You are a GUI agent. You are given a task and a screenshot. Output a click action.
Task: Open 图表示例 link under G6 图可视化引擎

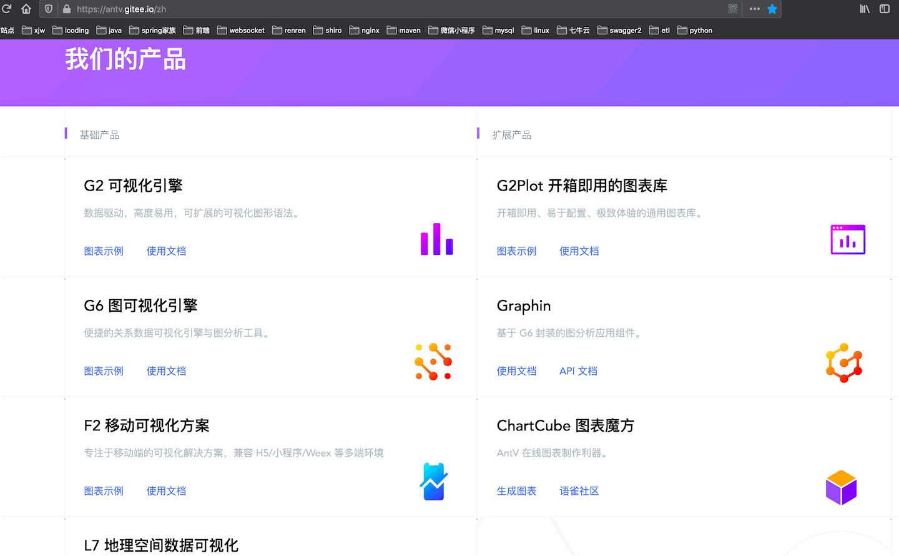104,371
